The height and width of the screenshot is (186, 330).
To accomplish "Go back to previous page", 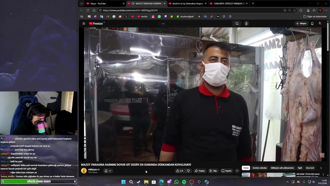I will coord(81,10).
